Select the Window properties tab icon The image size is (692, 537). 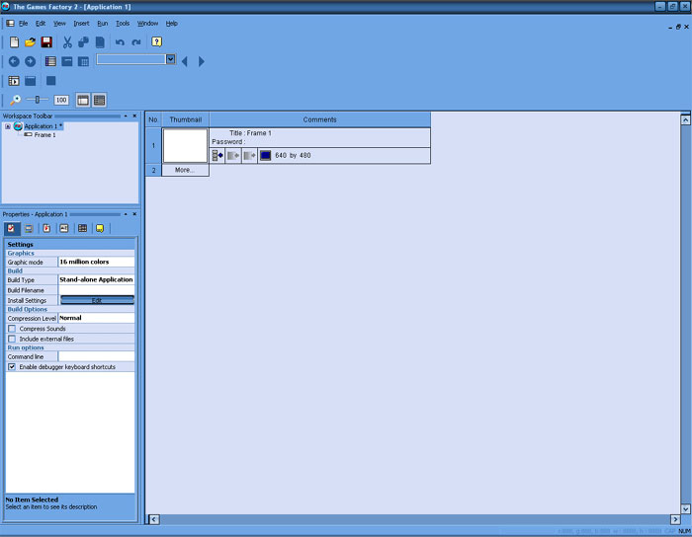(x=29, y=228)
